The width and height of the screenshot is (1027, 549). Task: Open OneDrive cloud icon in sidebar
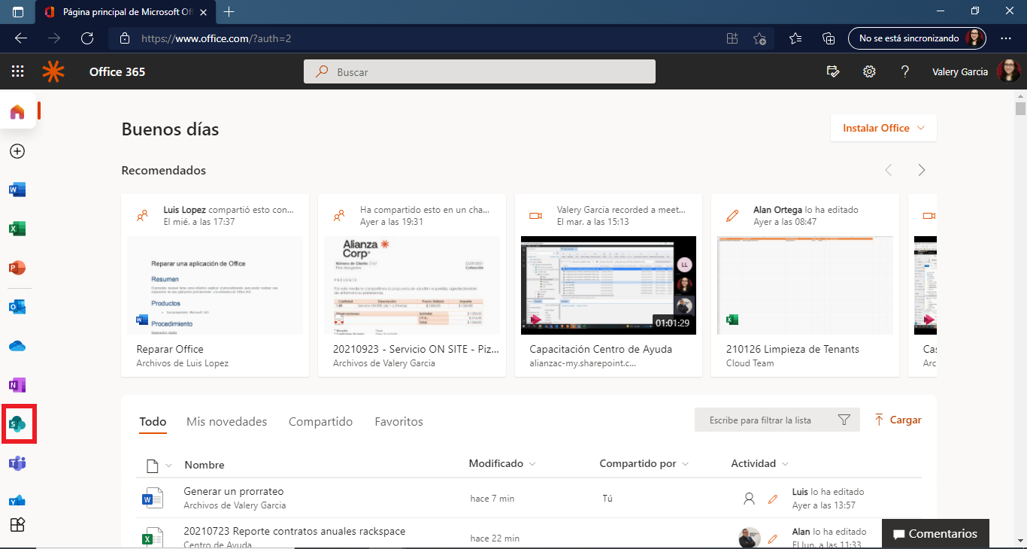point(17,346)
